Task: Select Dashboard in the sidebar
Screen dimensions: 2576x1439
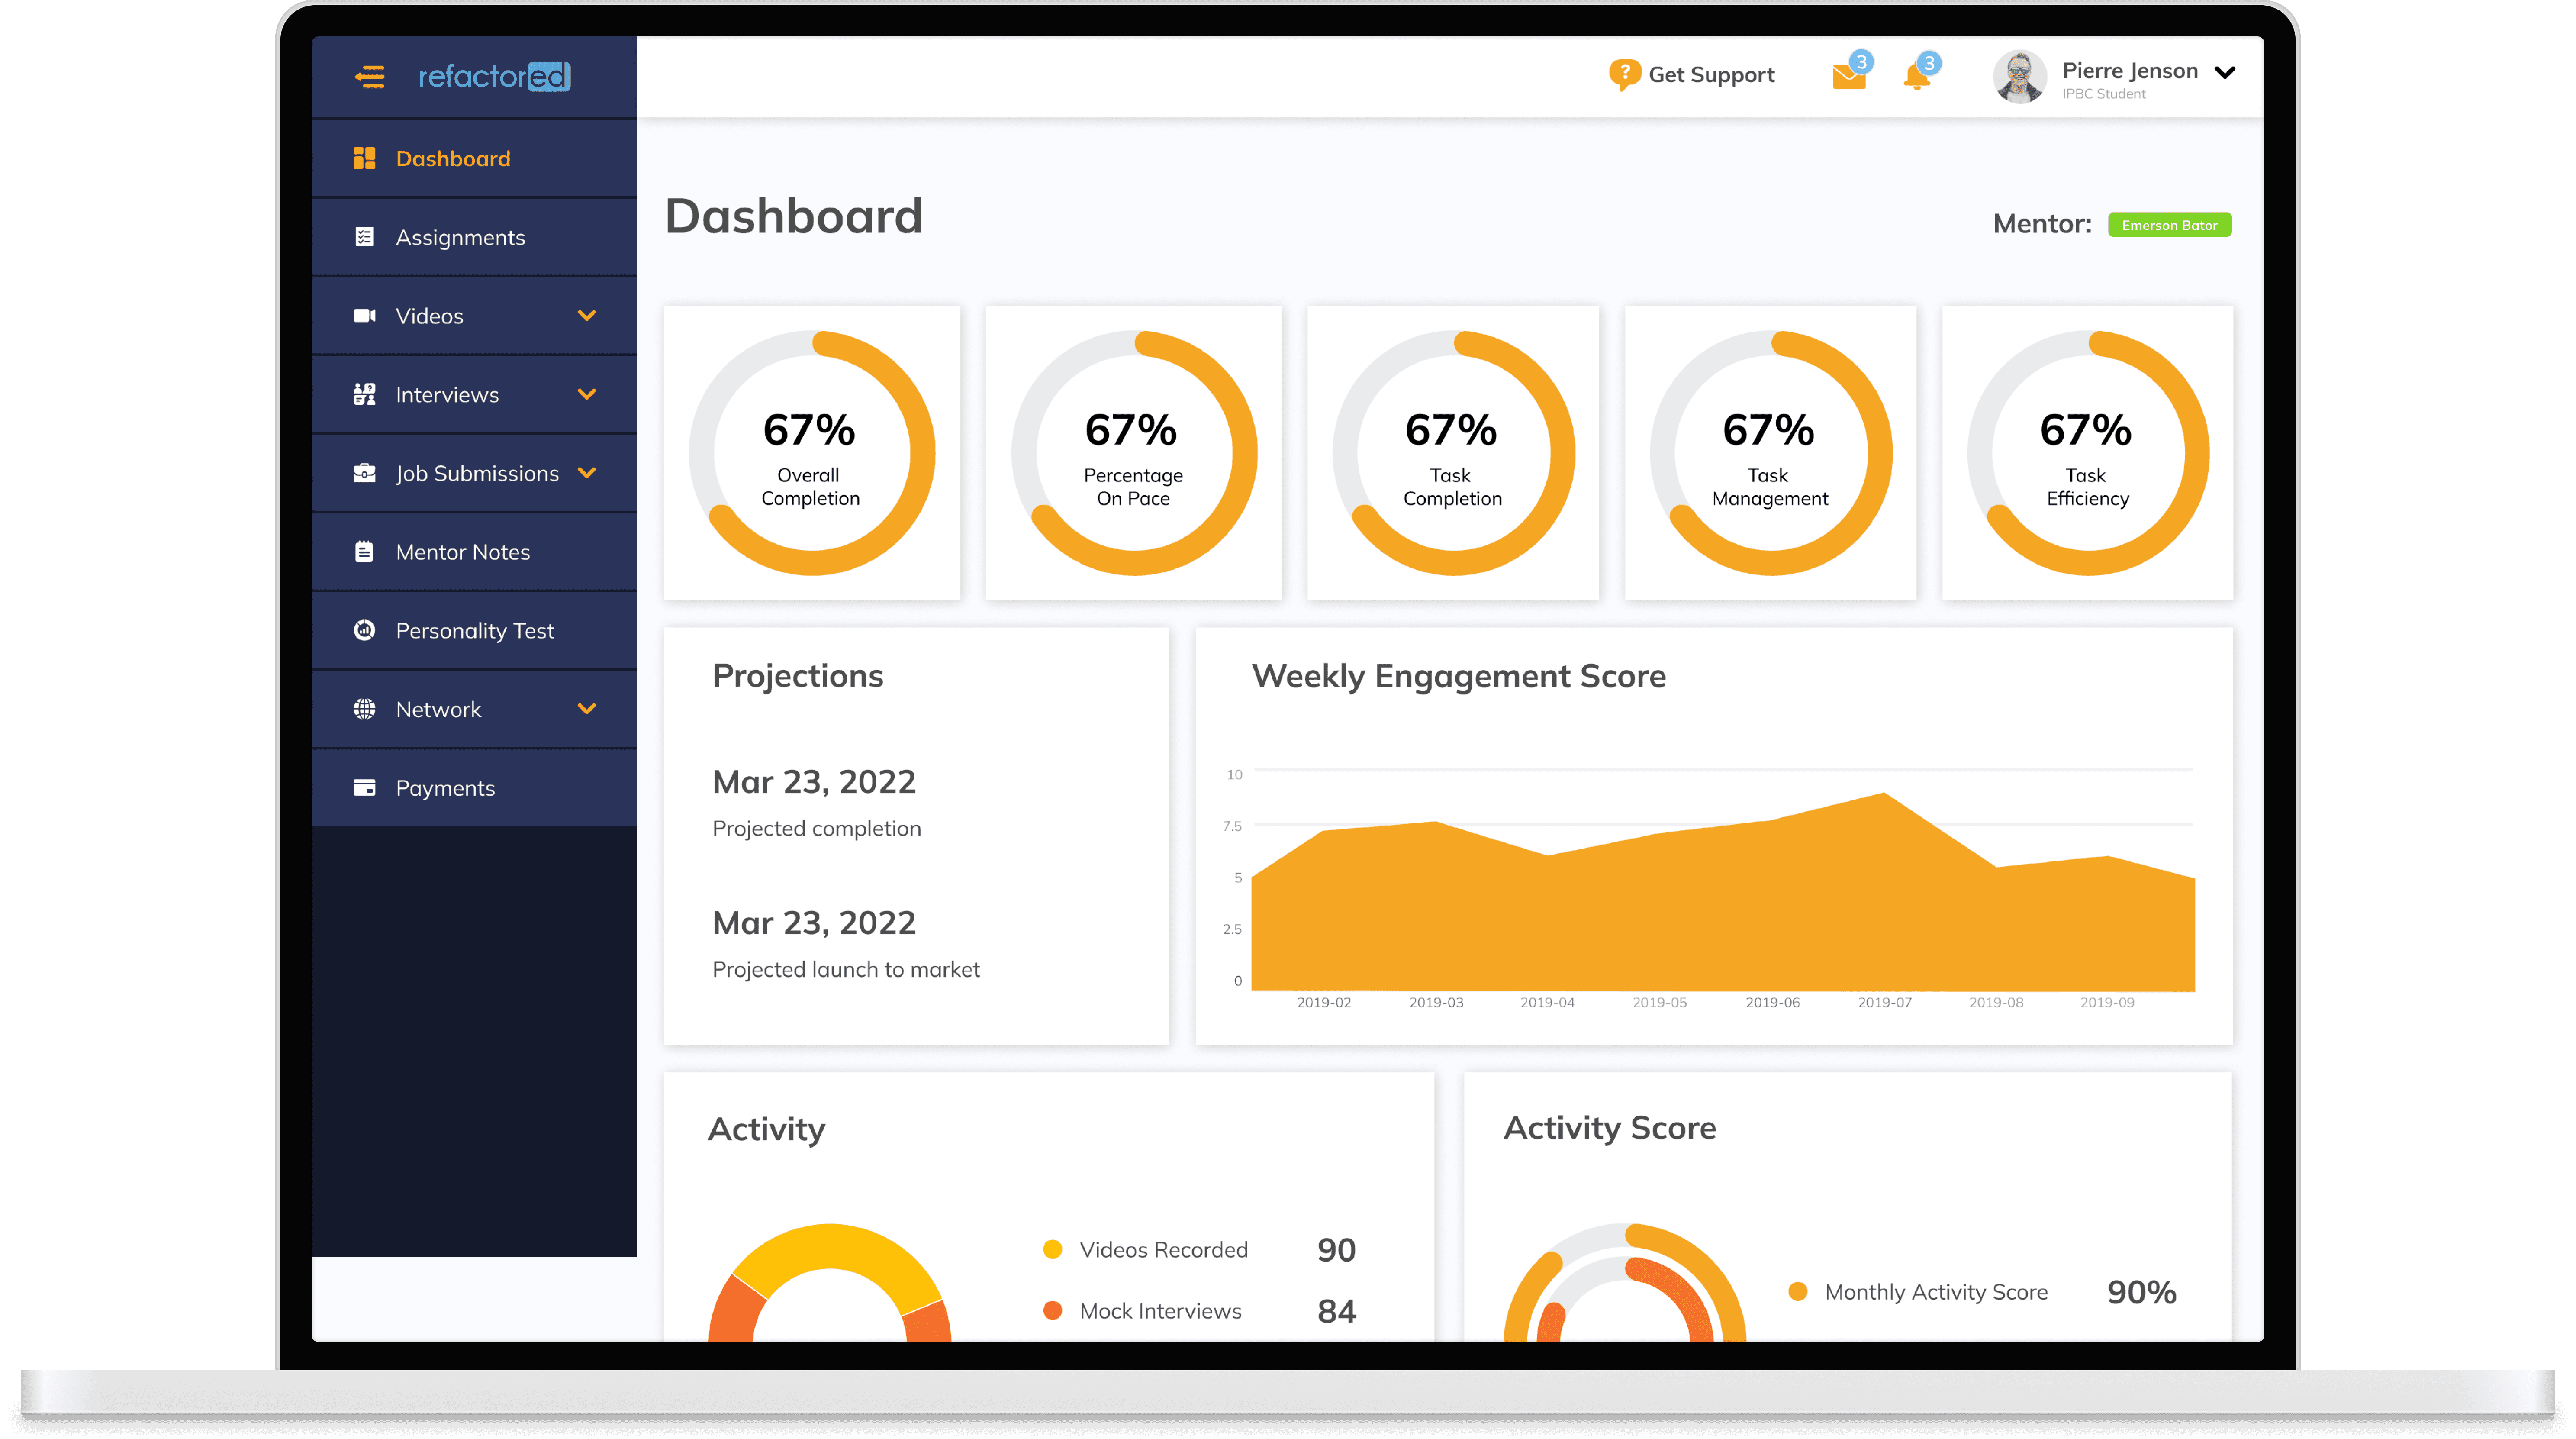Action: tap(453, 159)
